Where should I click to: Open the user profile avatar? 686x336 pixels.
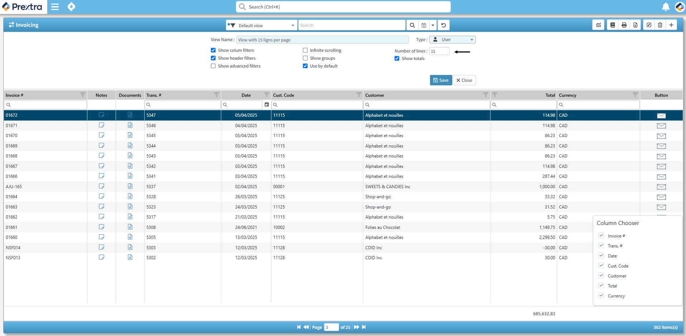coord(680,7)
